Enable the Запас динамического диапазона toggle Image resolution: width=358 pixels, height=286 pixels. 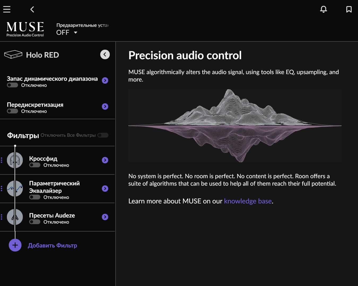tap(12, 85)
